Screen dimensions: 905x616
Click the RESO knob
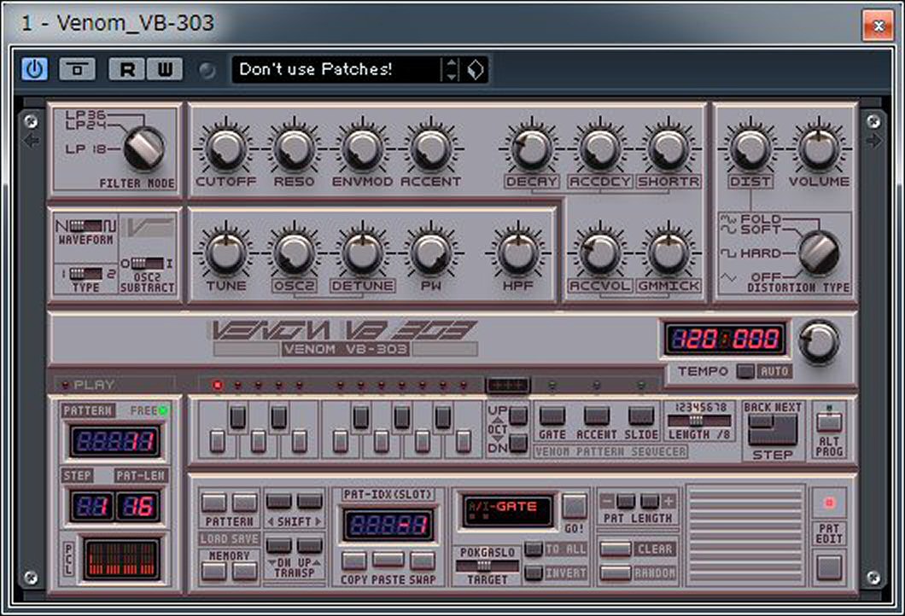tap(294, 148)
